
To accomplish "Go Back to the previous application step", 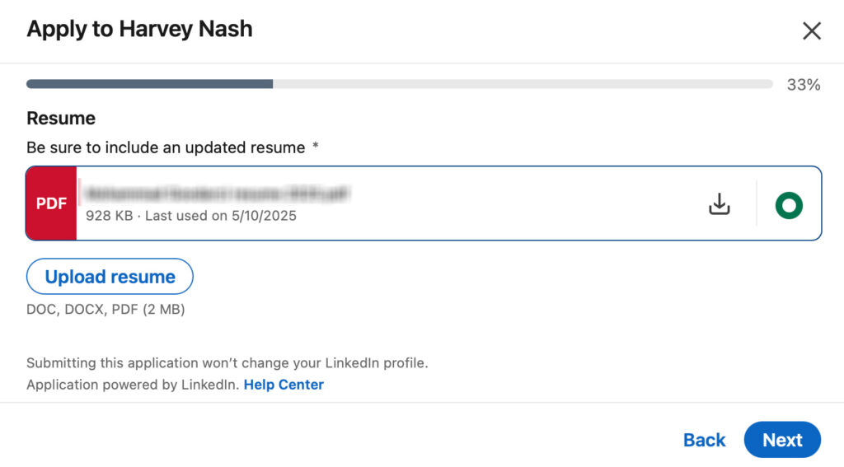I will point(704,440).
